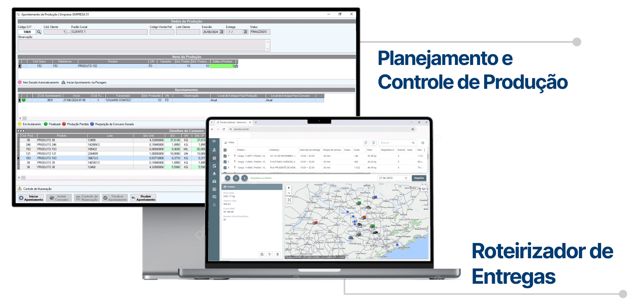The image size is (637, 301).
Task: Open the user profile icon in router sidebar
Action: [x=214, y=150]
